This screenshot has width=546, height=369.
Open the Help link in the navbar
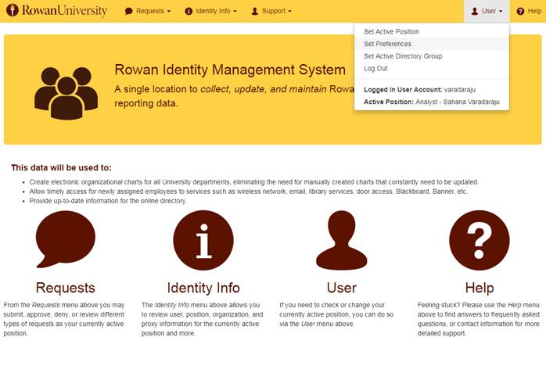[x=529, y=11]
